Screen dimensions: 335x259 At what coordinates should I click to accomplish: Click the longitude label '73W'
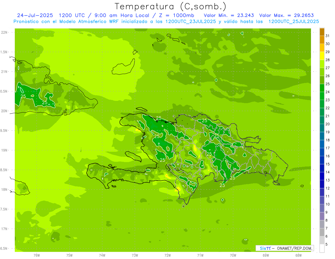point(135,255)
